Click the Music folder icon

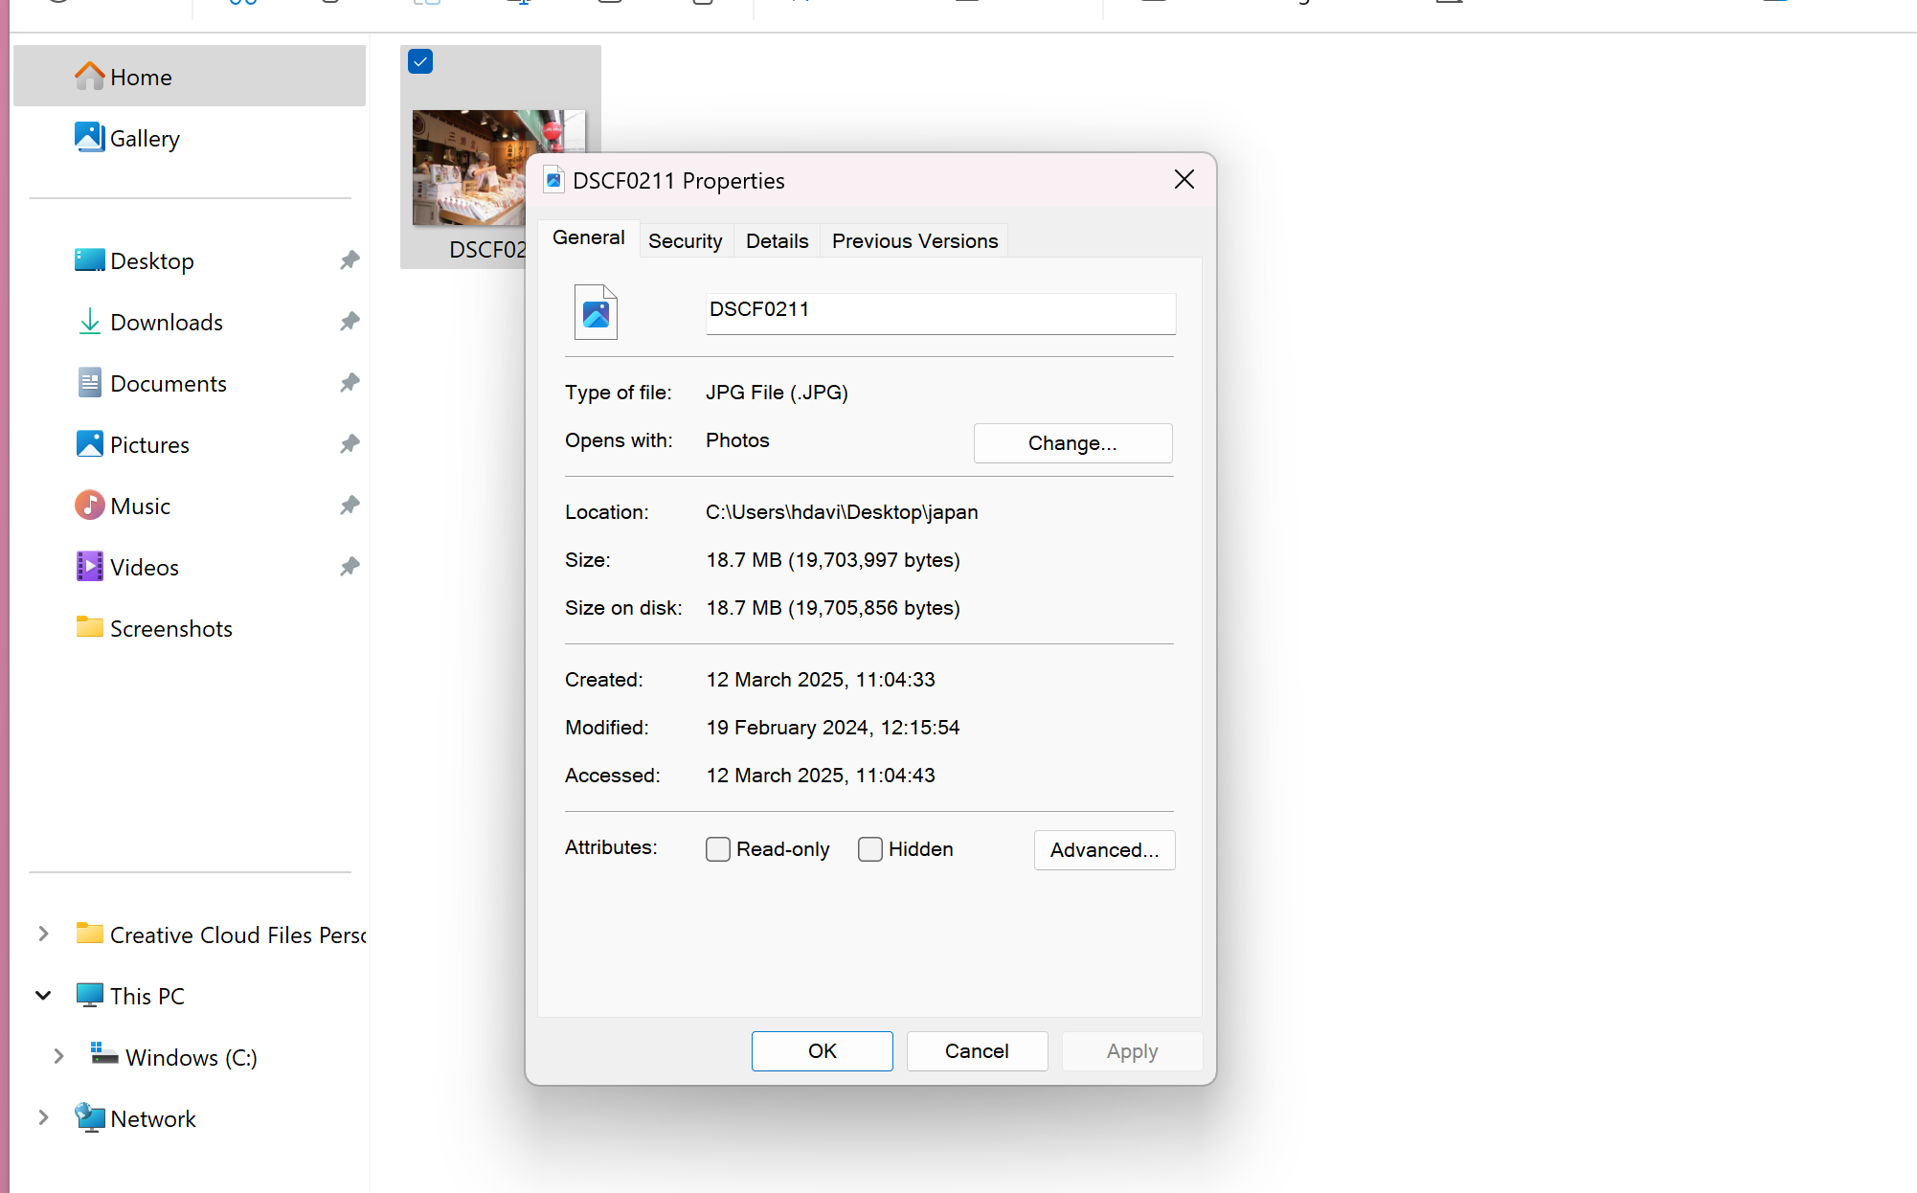89,505
